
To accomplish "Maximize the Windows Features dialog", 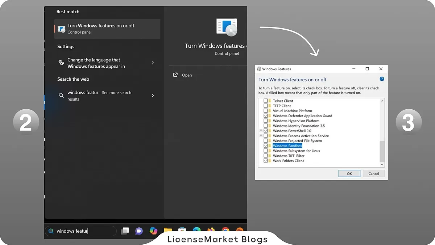I will pyautogui.click(x=367, y=69).
